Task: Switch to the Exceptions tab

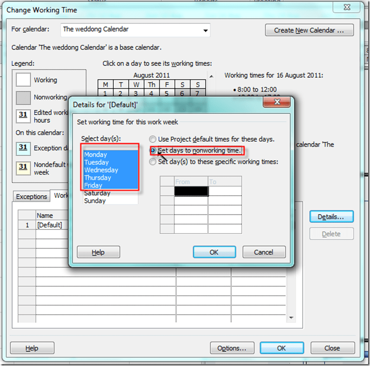Action: [x=32, y=196]
